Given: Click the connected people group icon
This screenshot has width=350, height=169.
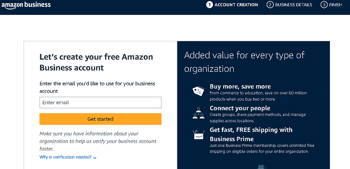Looking at the screenshot, I should click(199, 113).
